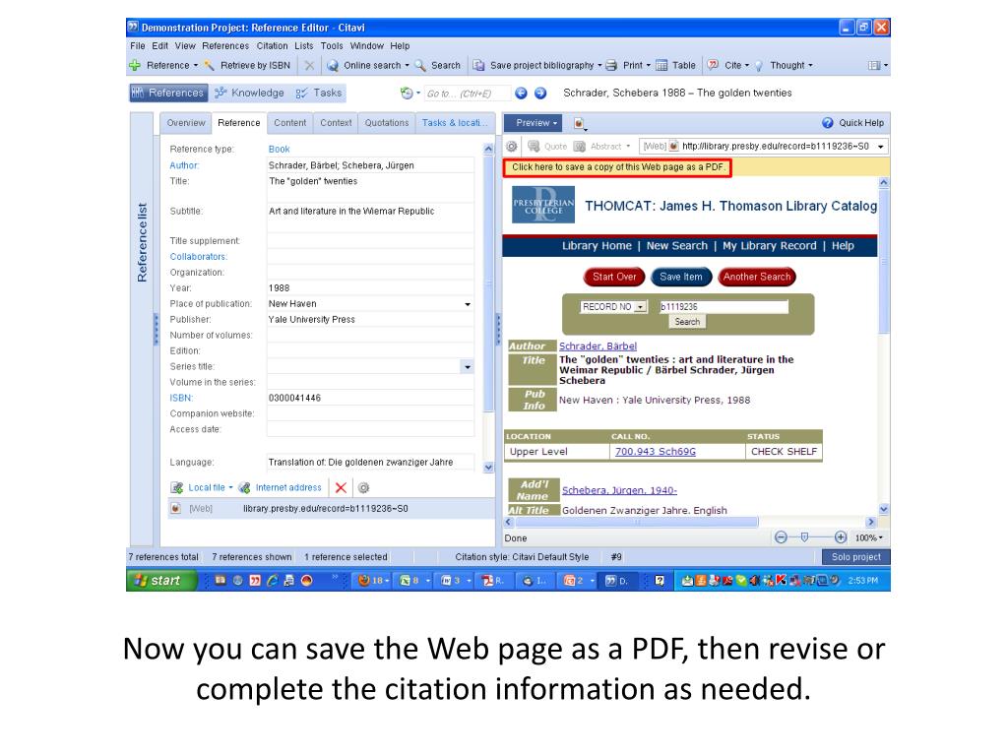Click the Cite toolbar button
Screen dimensions: 1008x756
click(x=727, y=65)
